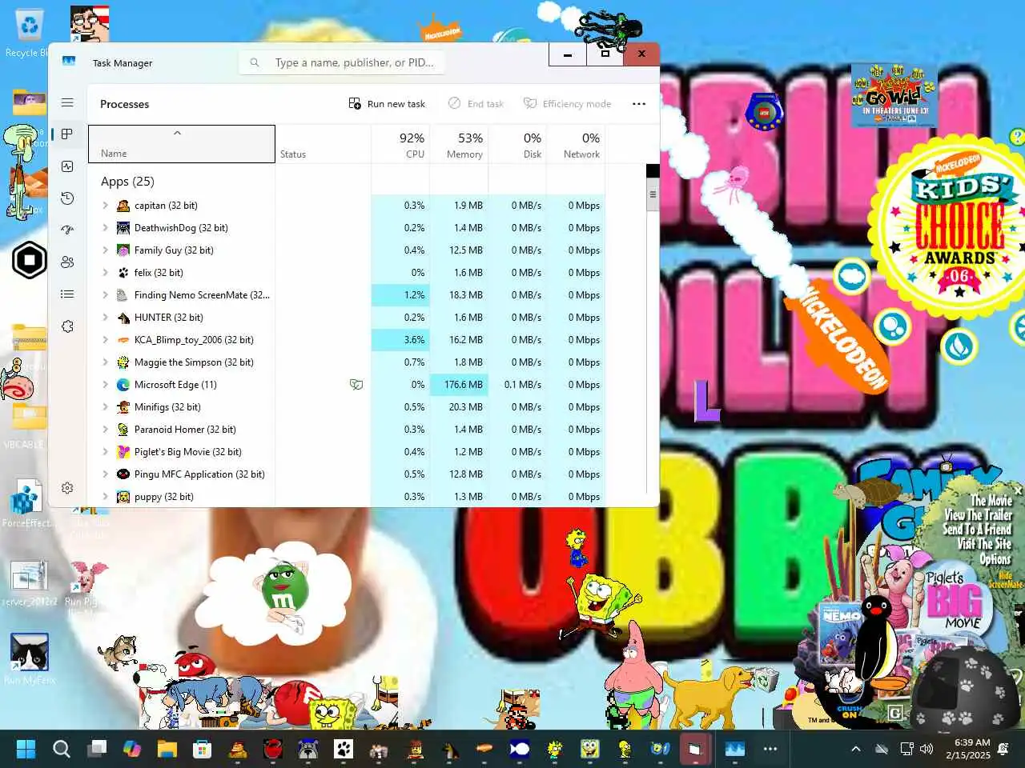1025x768 pixels.
Task: Open the Recycle Bin desktop icon
Action: (x=29, y=33)
